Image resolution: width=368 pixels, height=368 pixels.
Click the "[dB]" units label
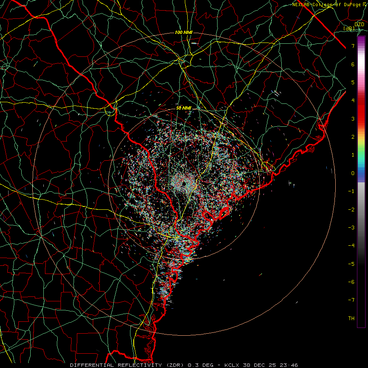349,28
